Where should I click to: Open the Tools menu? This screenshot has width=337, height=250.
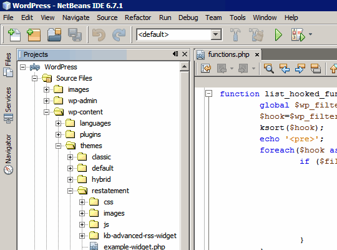[238, 17]
